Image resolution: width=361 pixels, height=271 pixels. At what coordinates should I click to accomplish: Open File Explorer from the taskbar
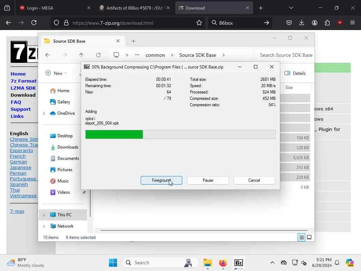click(x=207, y=263)
